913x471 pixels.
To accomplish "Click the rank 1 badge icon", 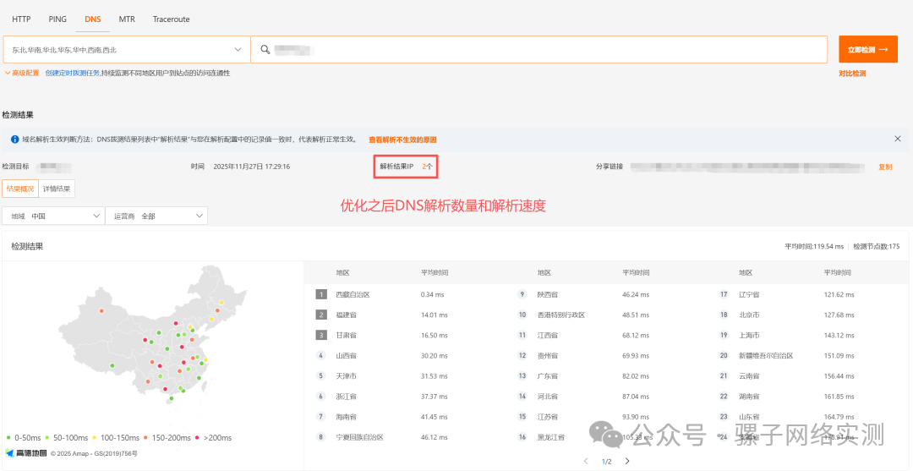I will 321,294.
